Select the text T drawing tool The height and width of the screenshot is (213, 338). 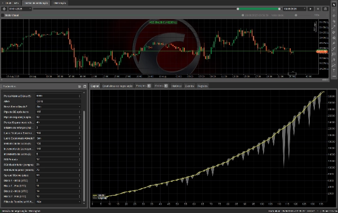tap(334, 71)
